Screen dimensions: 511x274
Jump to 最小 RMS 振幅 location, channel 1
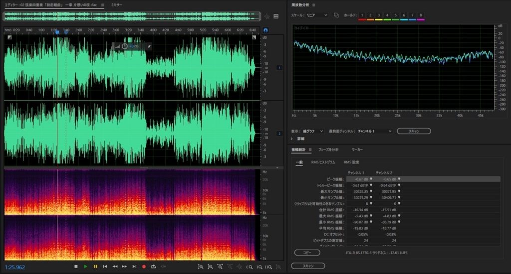(371, 222)
